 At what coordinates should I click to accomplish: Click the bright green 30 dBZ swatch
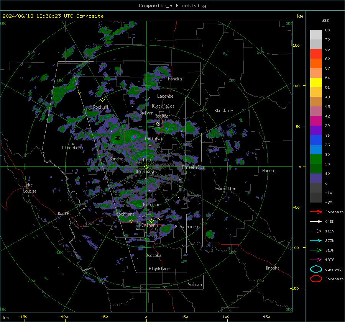(316, 159)
